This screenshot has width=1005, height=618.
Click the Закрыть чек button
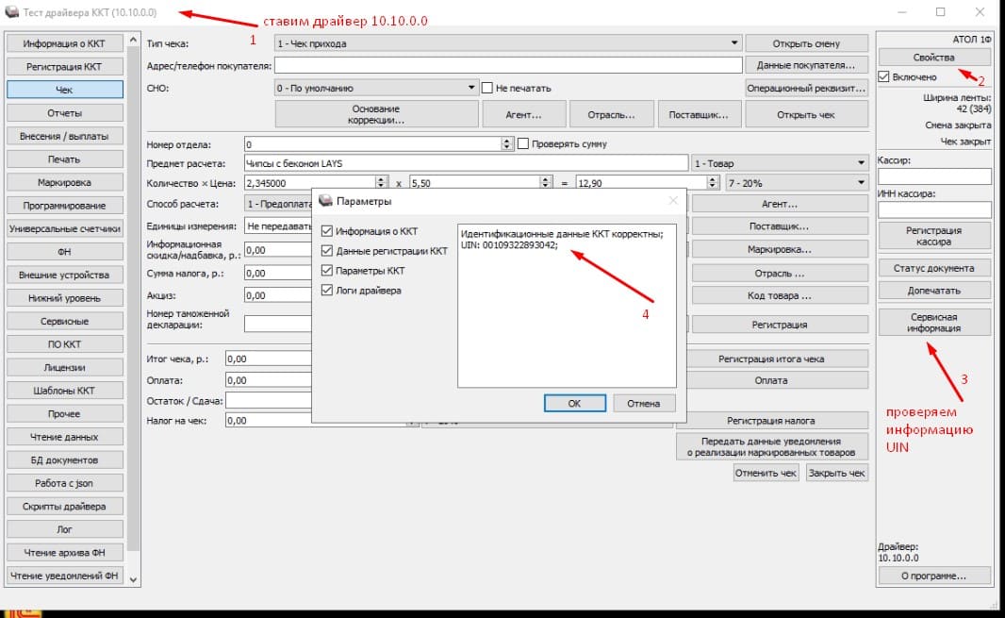(836, 473)
